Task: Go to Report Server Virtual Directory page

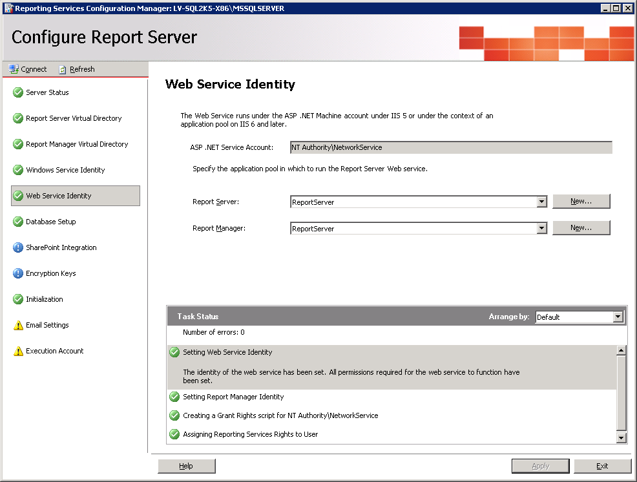Action: (x=74, y=118)
